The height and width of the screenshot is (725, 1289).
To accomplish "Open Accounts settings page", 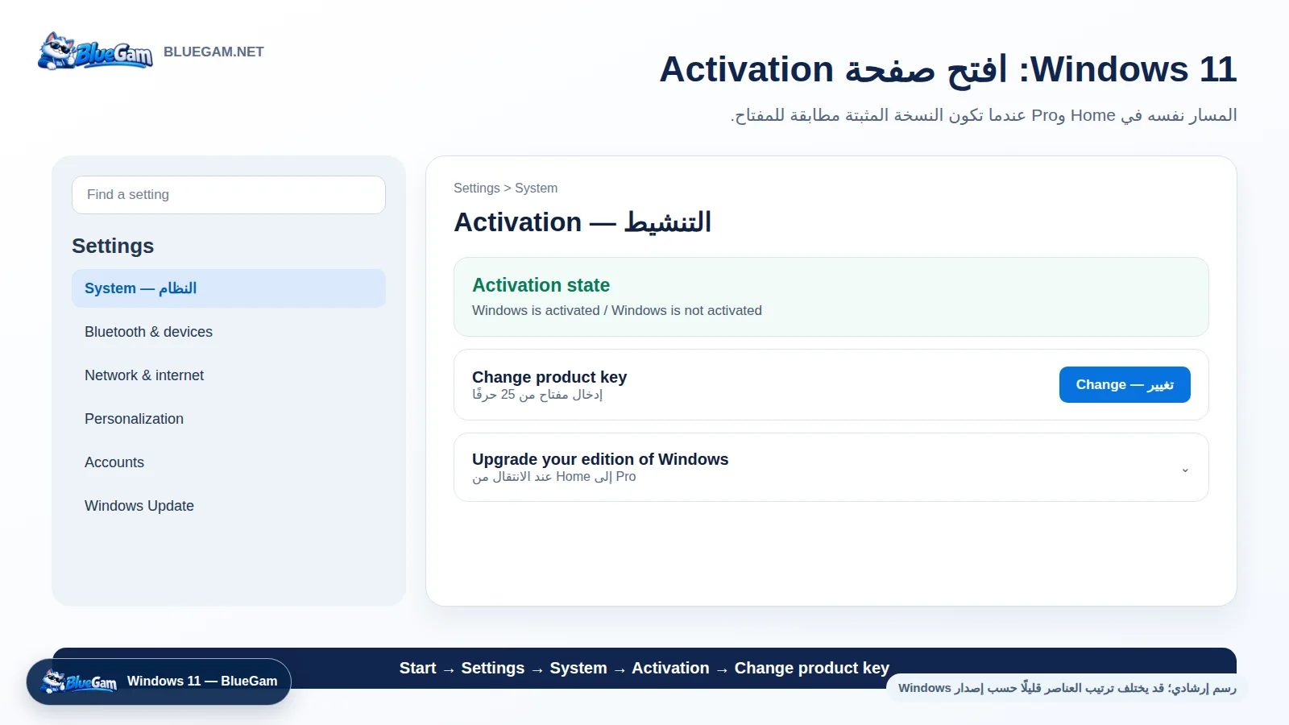I will click(x=229, y=462).
